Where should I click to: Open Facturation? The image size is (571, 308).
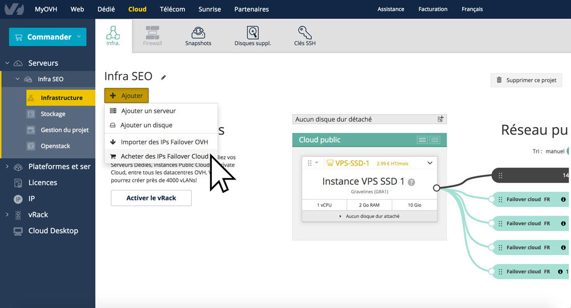pyautogui.click(x=433, y=9)
